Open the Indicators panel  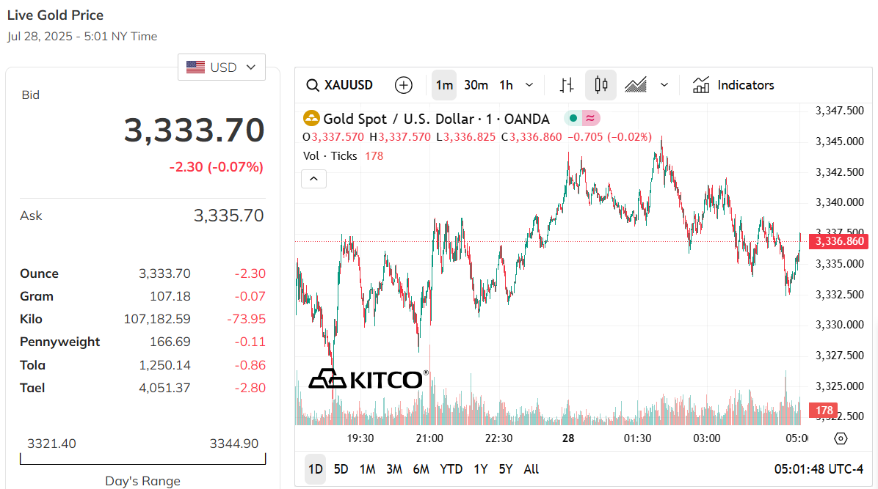733,85
